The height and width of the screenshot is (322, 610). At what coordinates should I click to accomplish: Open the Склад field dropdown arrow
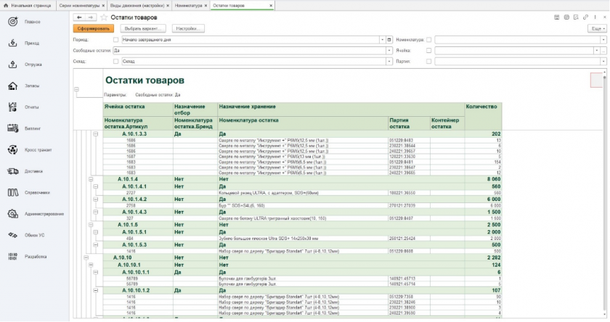pyautogui.click(x=389, y=62)
